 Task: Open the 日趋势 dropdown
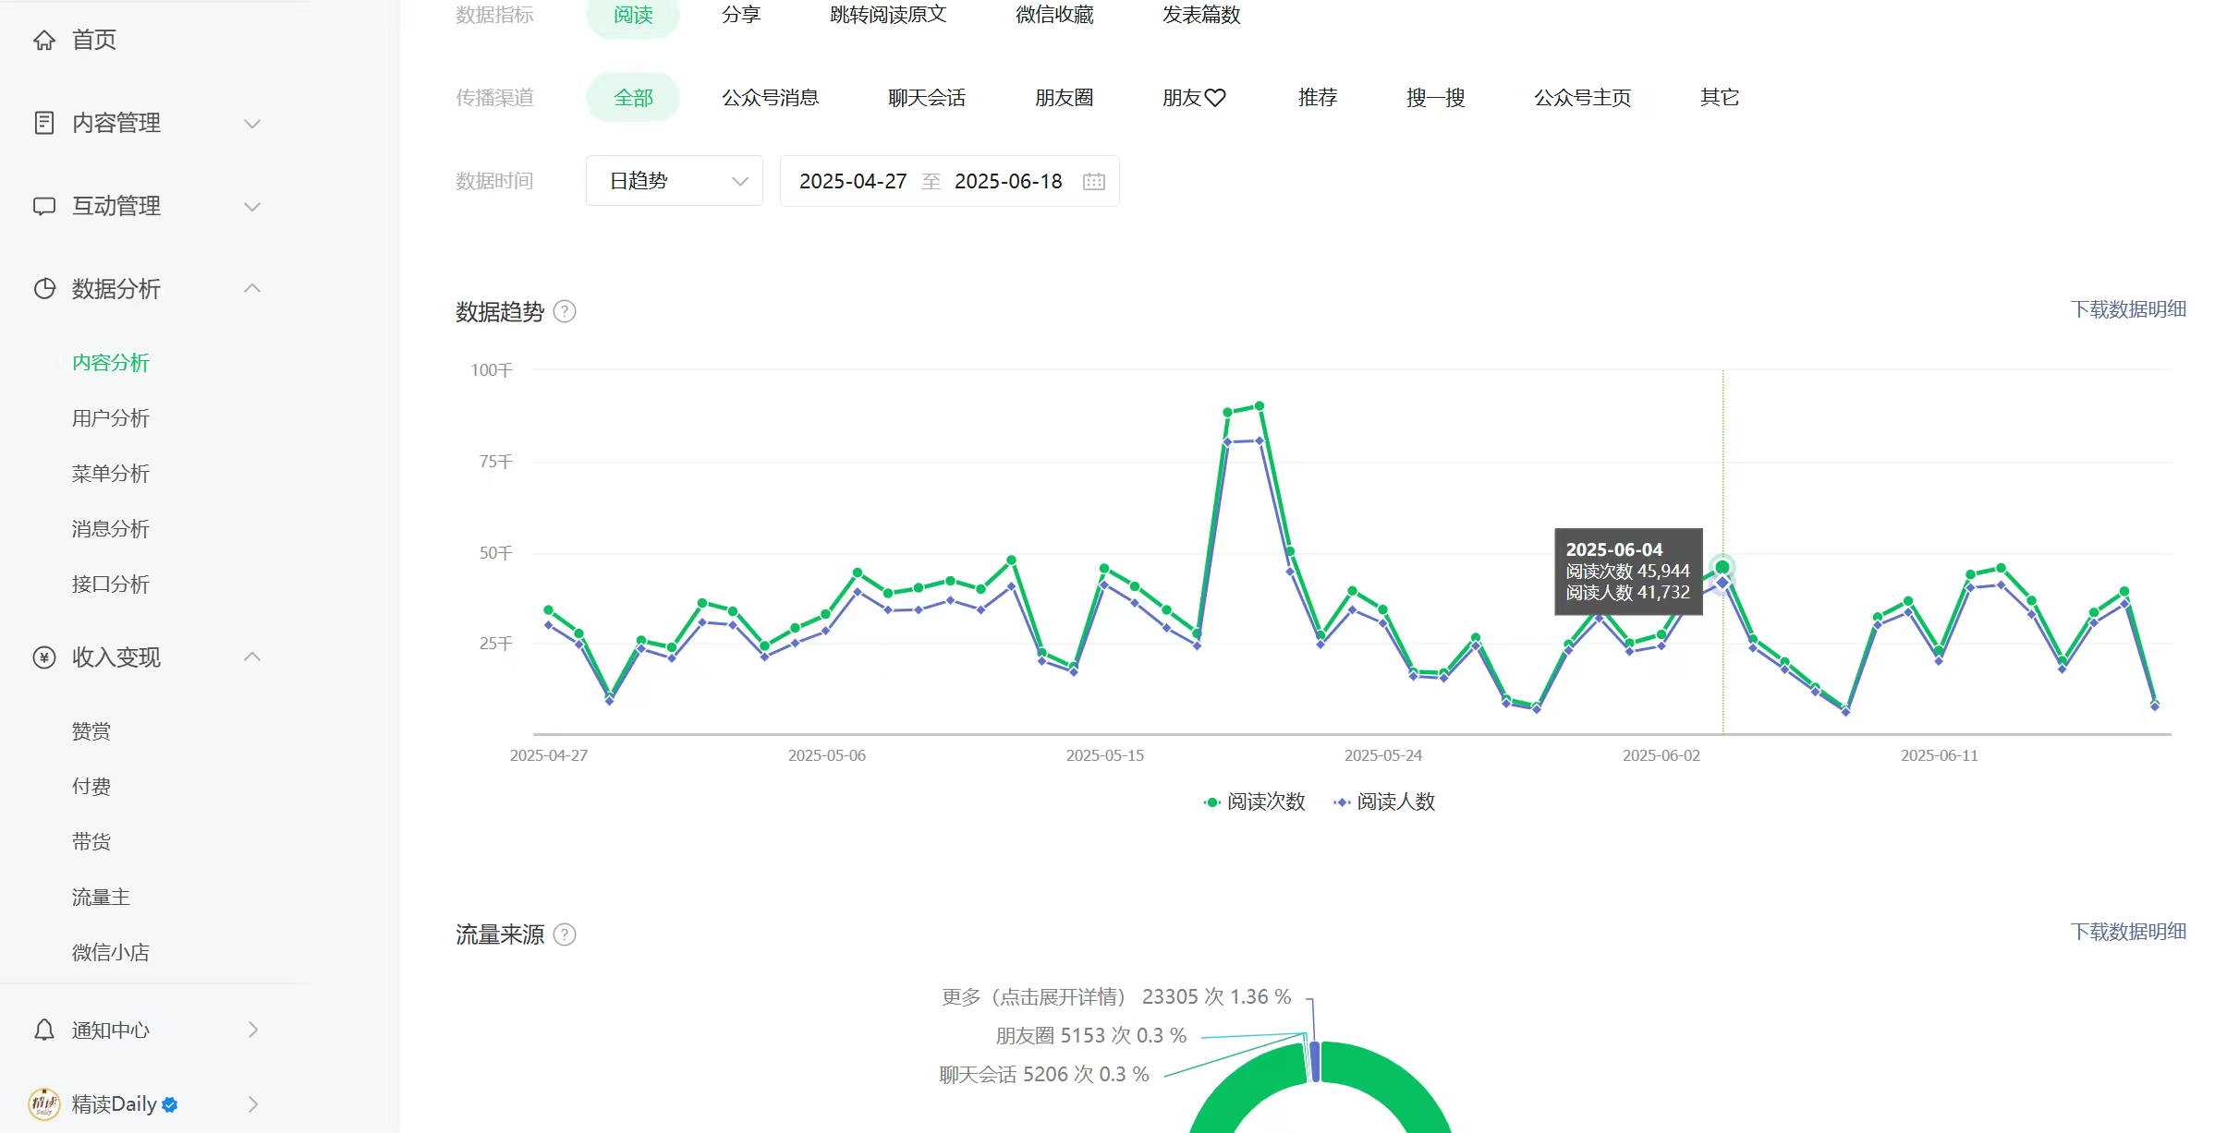tap(674, 181)
